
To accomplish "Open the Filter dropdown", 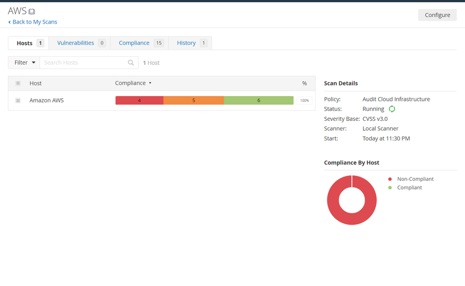I will [24, 62].
